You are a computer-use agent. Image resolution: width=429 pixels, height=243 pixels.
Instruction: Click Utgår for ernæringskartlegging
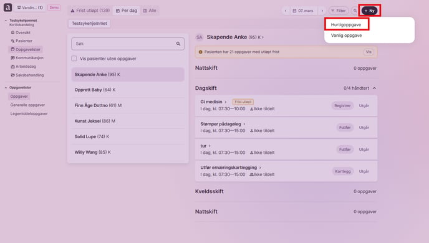(x=364, y=171)
